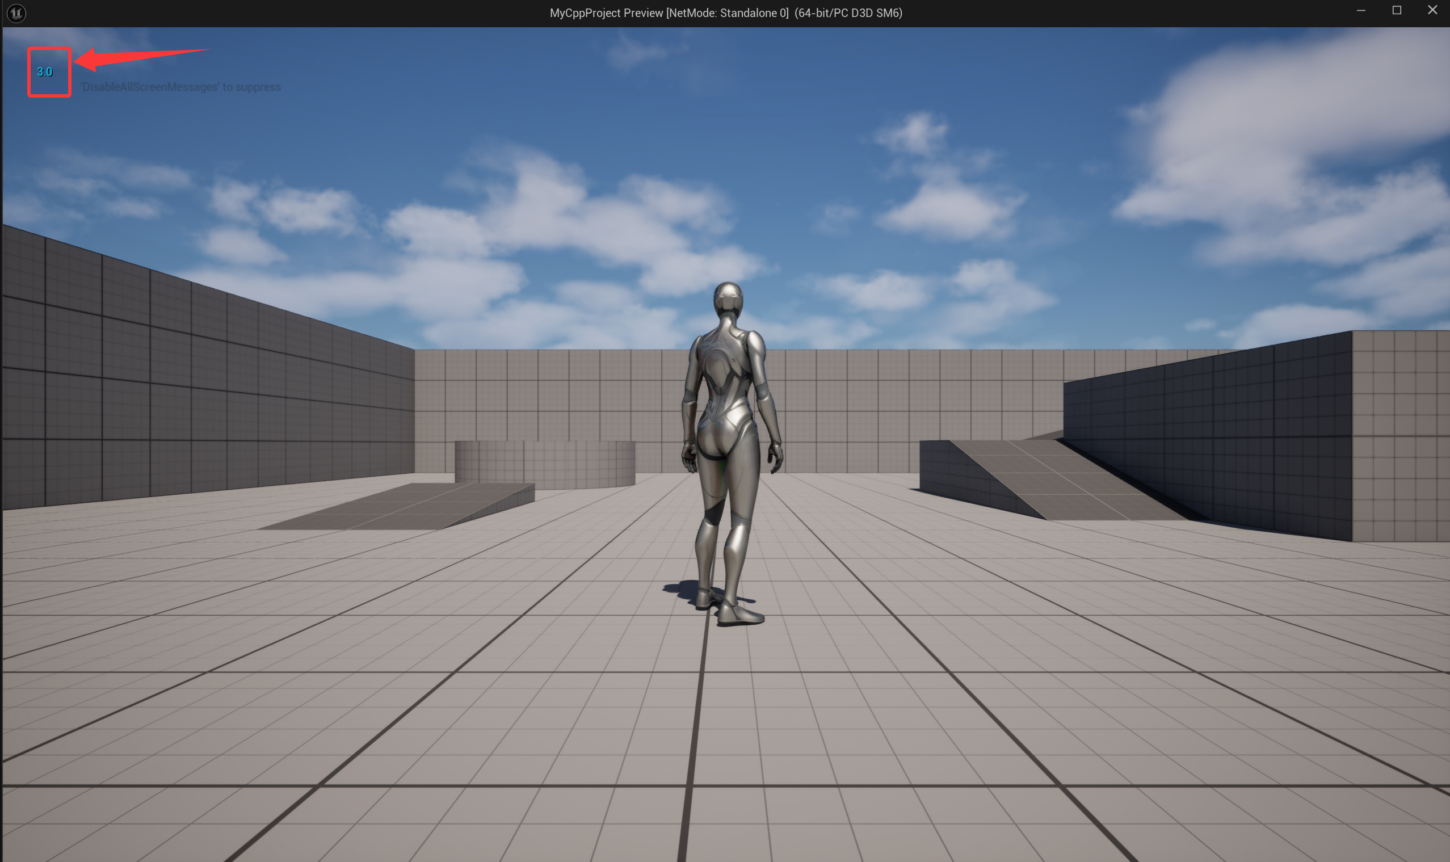The height and width of the screenshot is (862, 1450).
Task: Minimize the MyCppProject Preview window
Action: coord(1360,11)
